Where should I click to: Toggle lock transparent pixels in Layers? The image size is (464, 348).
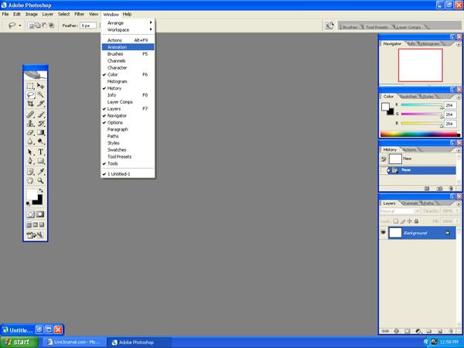[x=396, y=221]
